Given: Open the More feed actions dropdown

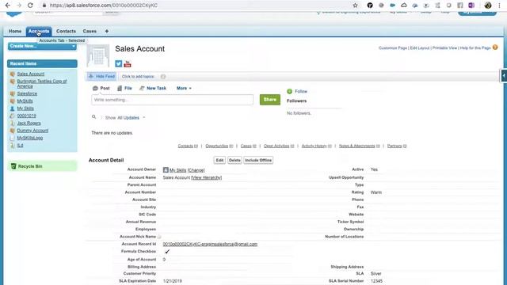Looking at the screenshot, I should coord(184,88).
